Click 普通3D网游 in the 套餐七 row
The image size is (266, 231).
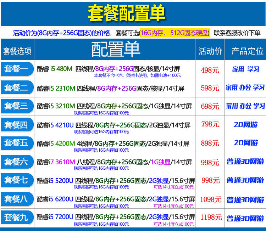click(x=245, y=180)
